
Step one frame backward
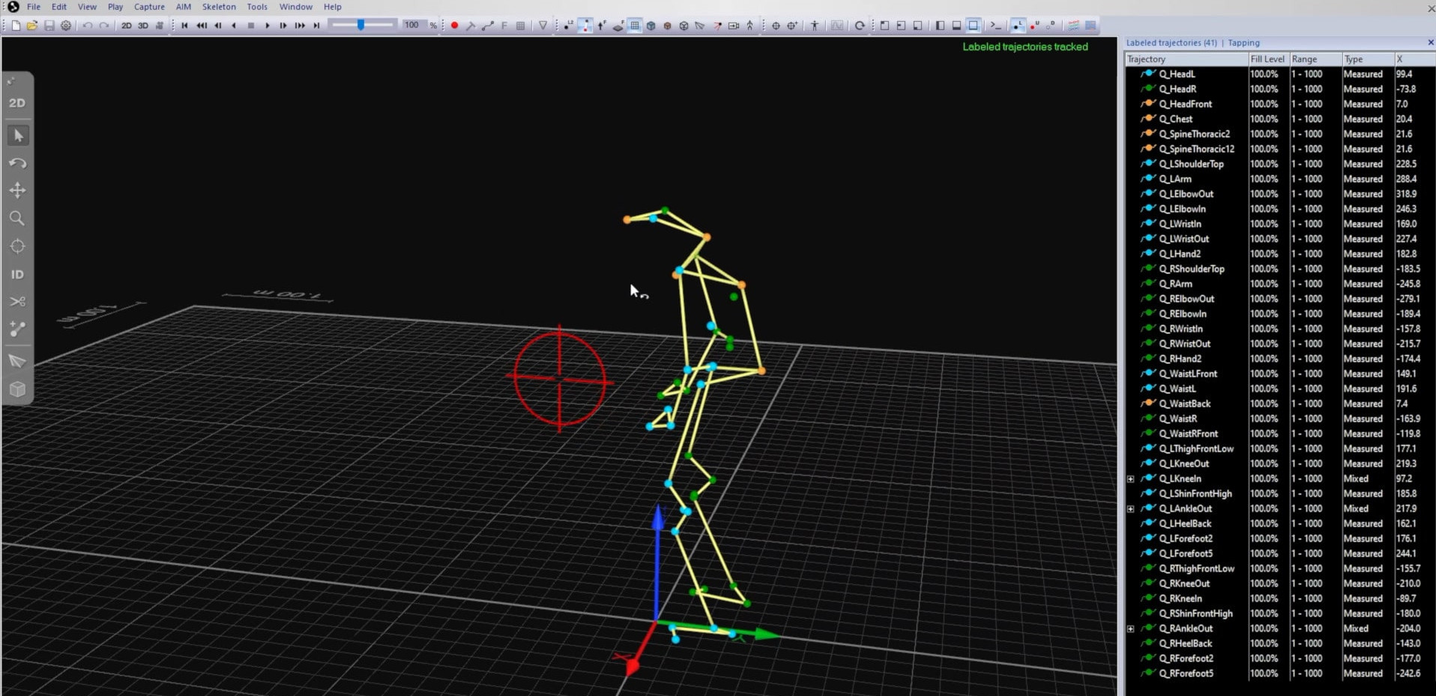(218, 25)
